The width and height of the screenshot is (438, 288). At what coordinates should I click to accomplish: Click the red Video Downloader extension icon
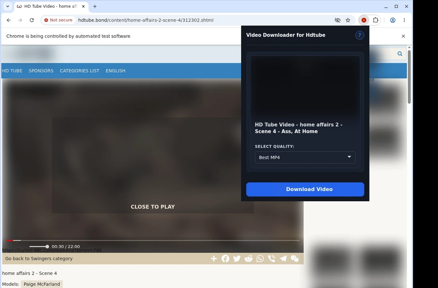364,20
